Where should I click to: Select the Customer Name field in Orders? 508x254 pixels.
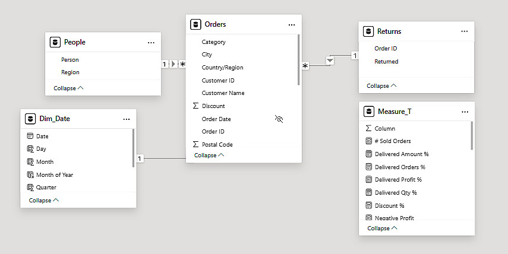click(x=223, y=93)
